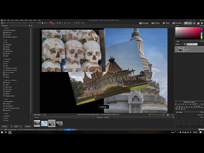Open the File menu

click(5, 20)
